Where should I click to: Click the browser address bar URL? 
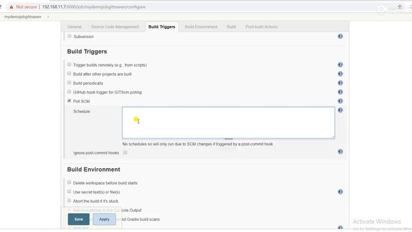(x=94, y=7)
